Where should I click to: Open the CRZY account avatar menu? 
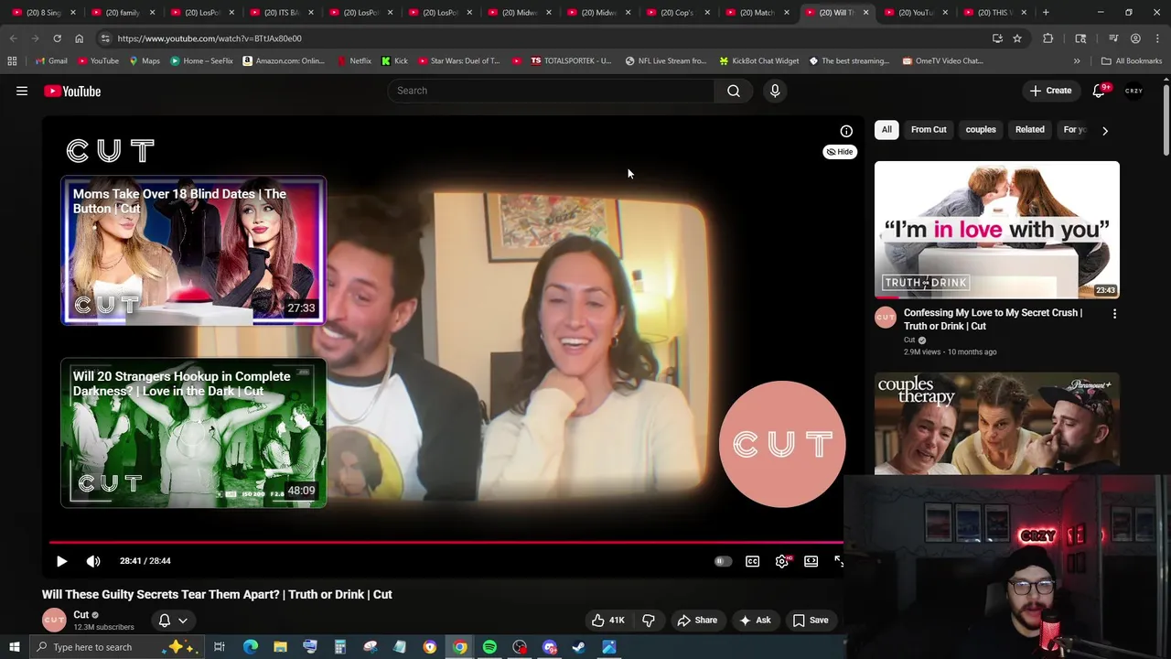tap(1133, 91)
